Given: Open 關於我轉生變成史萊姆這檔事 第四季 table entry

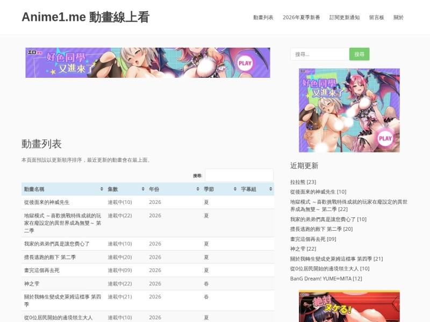Looking at the screenshot, I should point(62,301).
